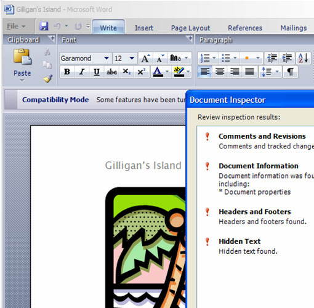This screenshot has height=308, width=314.
Task: Select the Write tab
Action: click(108, 27)
